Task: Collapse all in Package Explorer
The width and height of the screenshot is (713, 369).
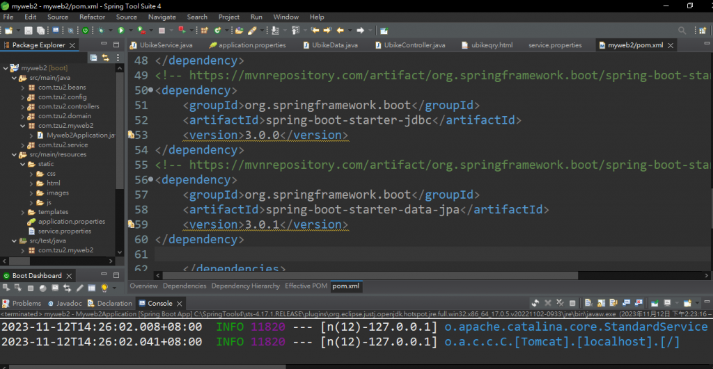Action: 93,58
